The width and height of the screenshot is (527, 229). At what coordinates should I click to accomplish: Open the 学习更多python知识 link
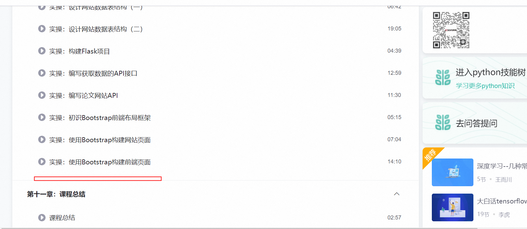(x=485, y=86)
